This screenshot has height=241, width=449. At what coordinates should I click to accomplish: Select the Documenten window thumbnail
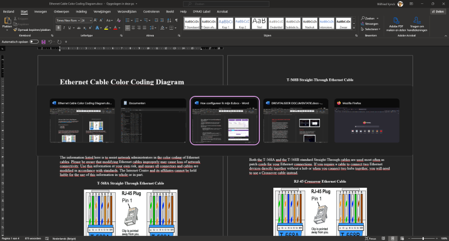(153, 121)
